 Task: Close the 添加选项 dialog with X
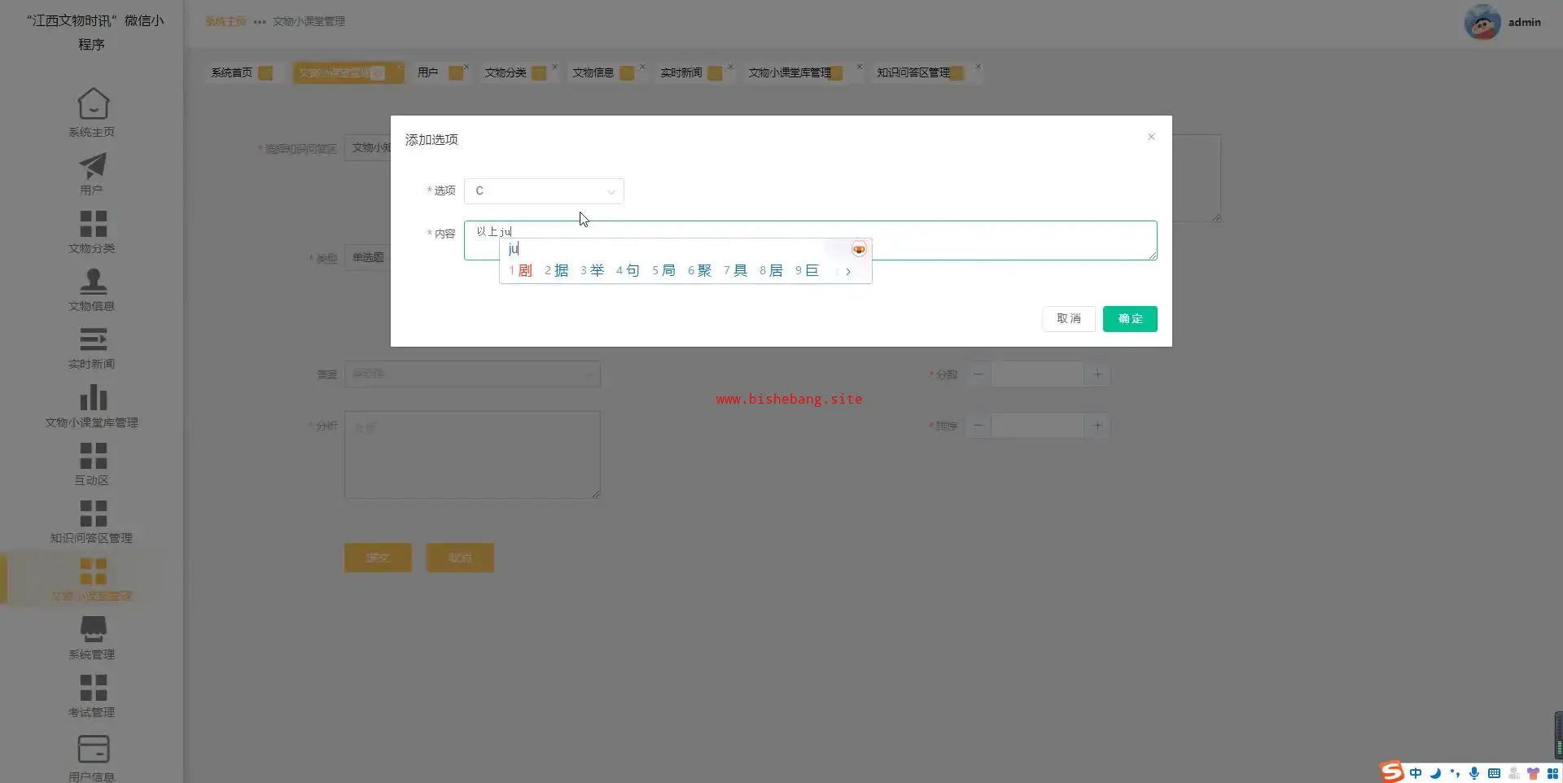(1151, 137)
